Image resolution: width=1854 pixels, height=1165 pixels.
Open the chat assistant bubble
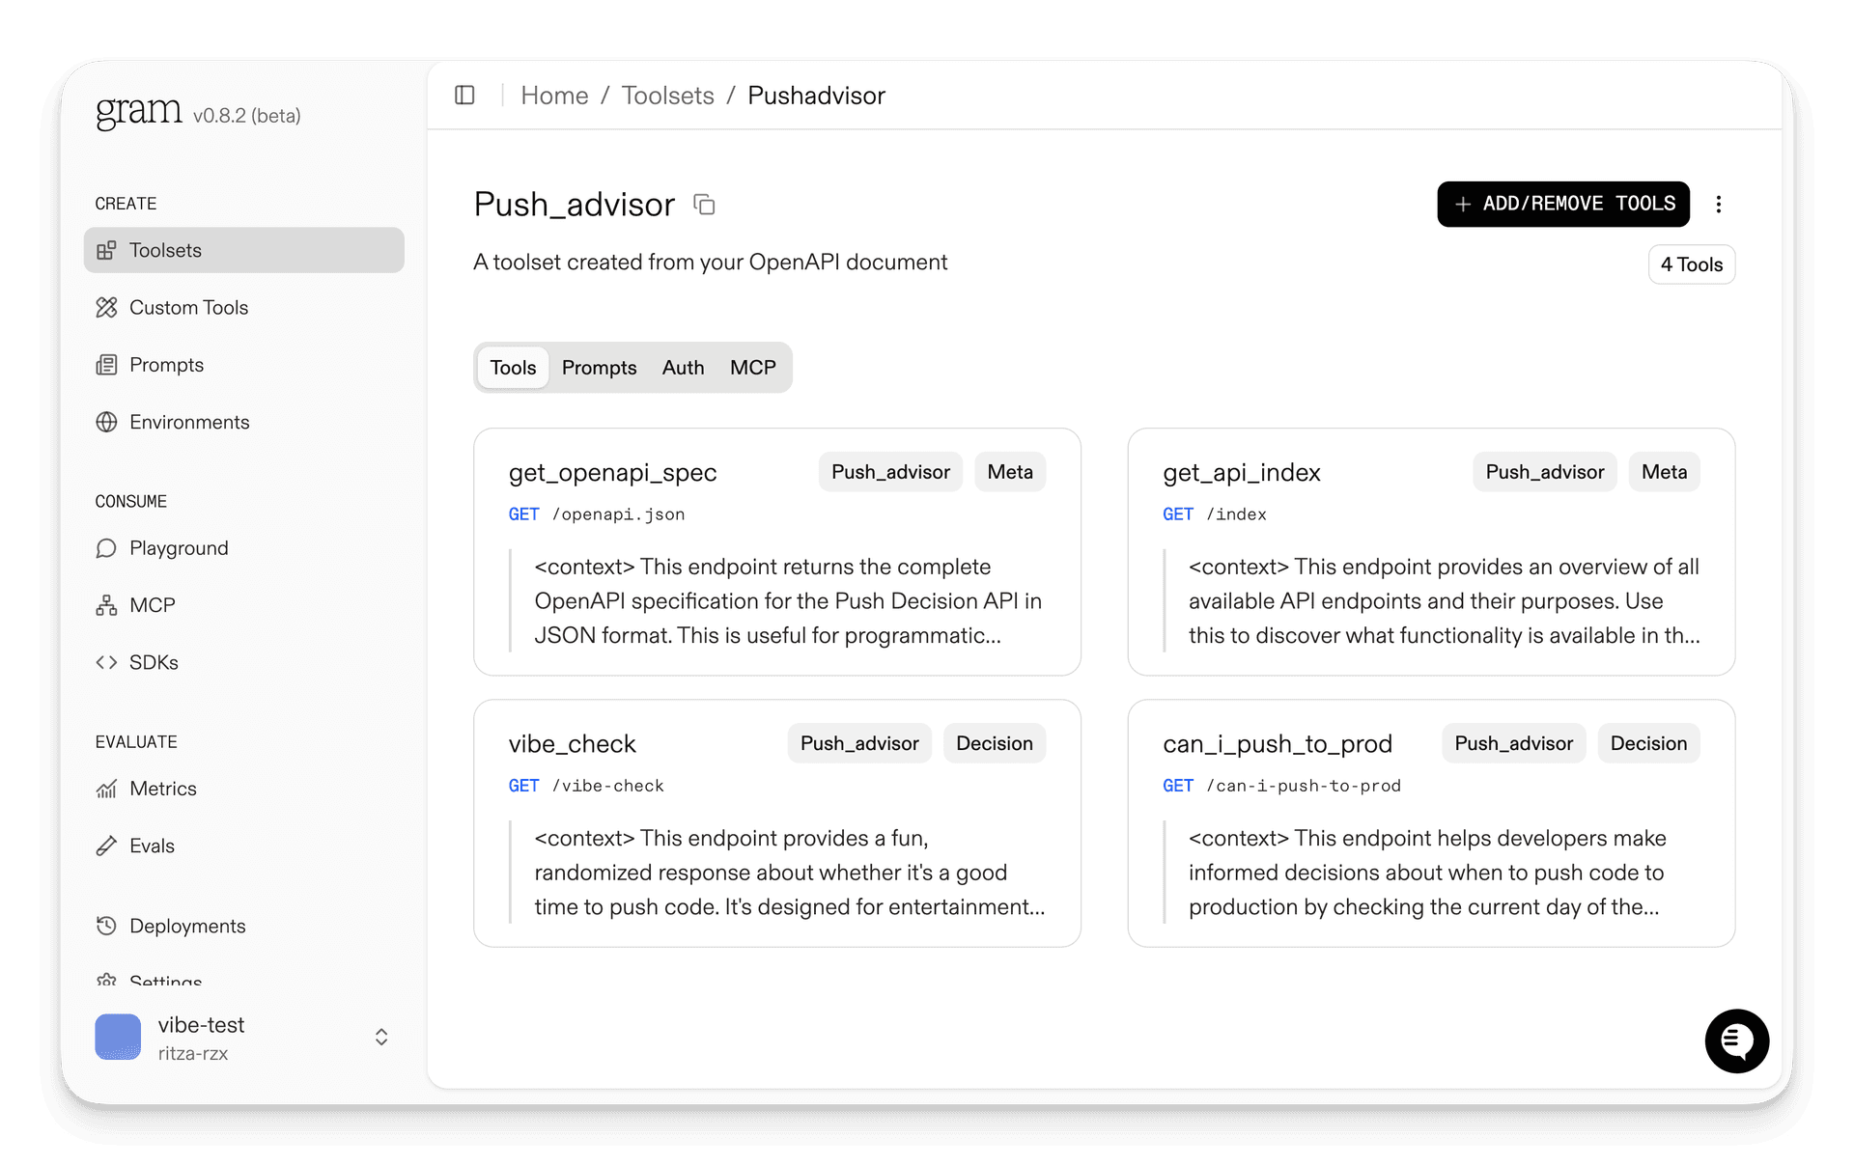click(x=1736, y=1040)
